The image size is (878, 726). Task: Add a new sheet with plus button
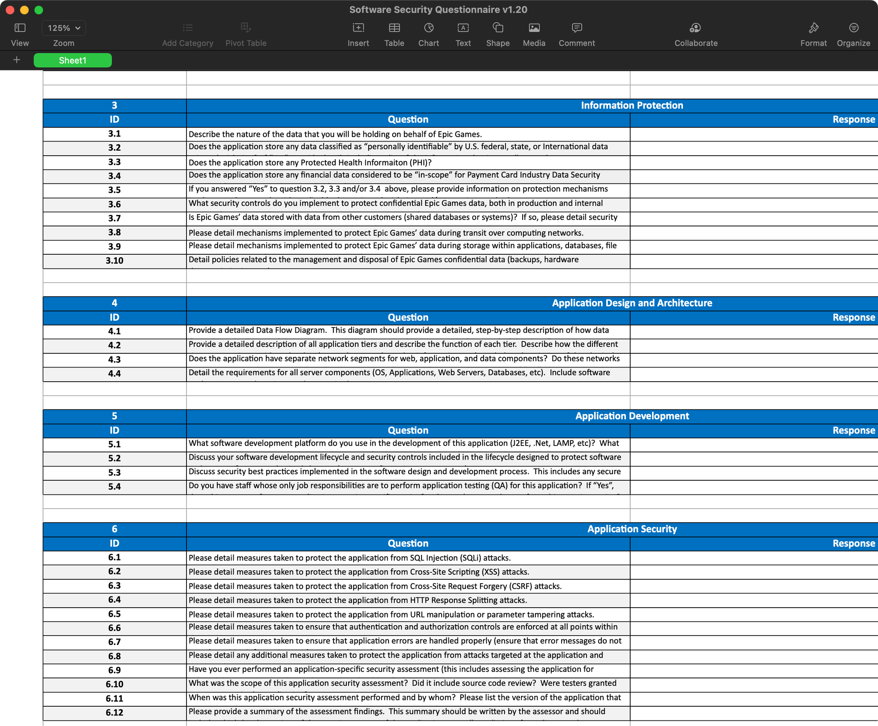tap(17, 60)
